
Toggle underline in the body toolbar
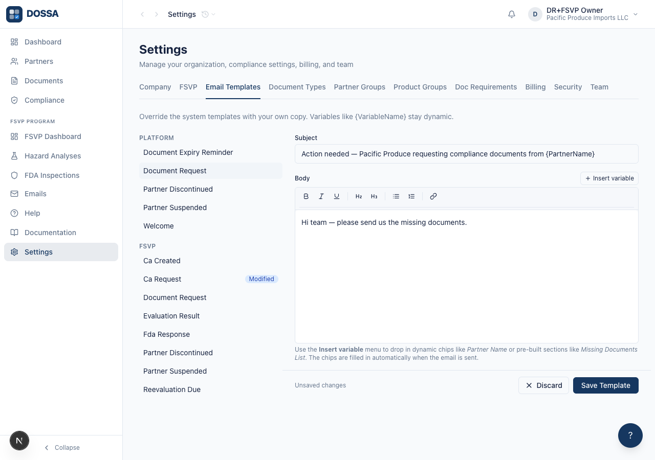pos(337,196)
